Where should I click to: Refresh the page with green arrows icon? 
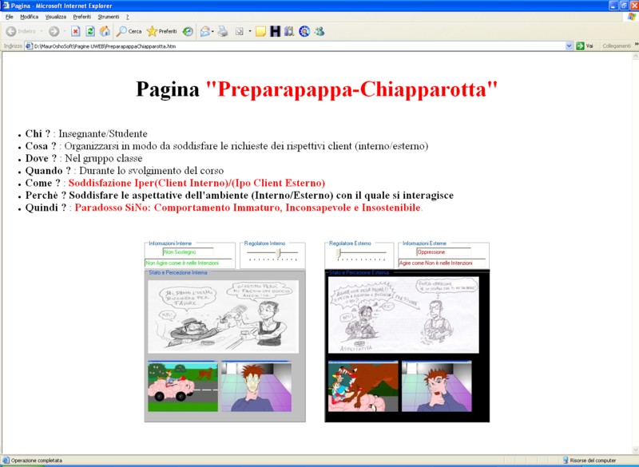(x=90, y=31)
